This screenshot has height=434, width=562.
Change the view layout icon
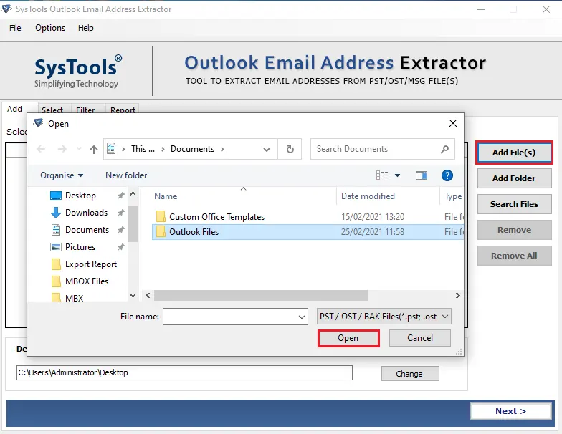pyautogui.click(x=382, y=175)
